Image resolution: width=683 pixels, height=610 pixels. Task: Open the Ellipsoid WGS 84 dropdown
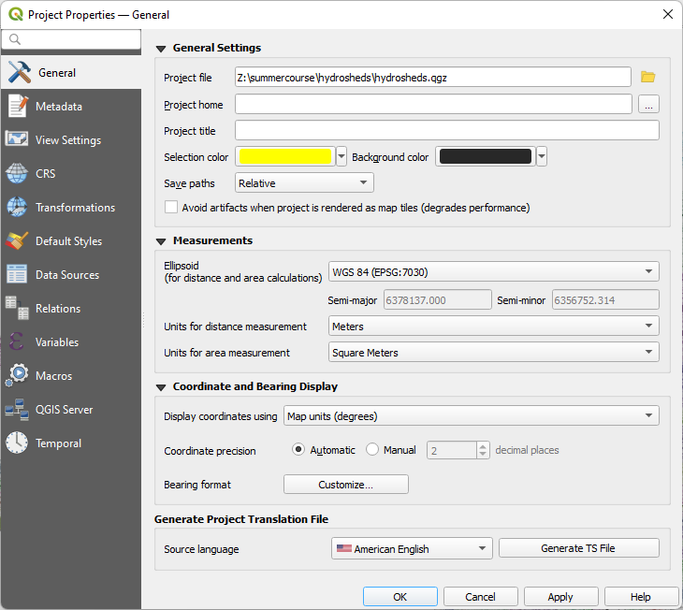tap(493, 272)
